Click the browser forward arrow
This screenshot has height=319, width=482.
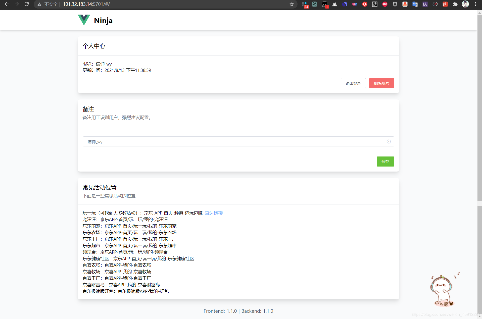point(17,4)
